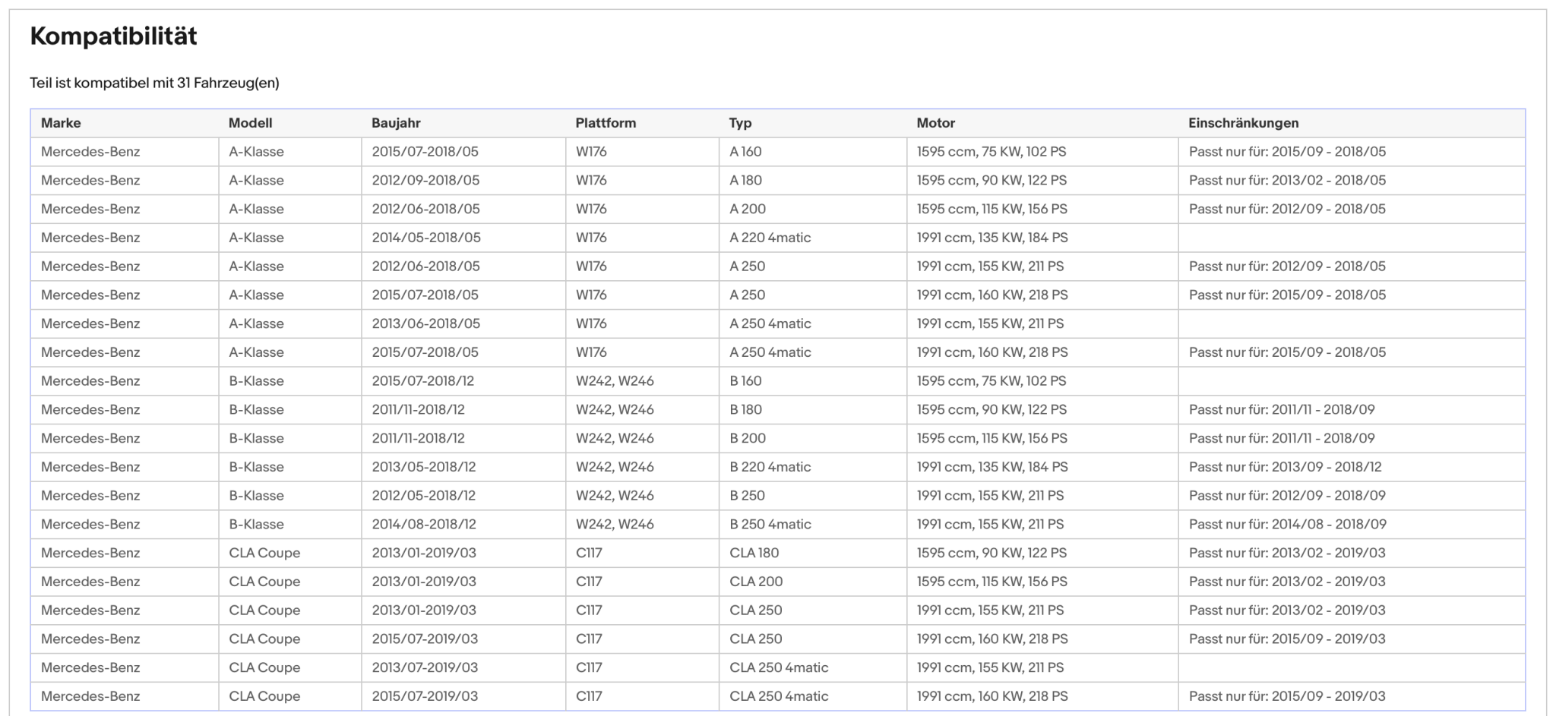
Task: Click the restriction text in the CLA 200 row
Action: pos(1287,582)
